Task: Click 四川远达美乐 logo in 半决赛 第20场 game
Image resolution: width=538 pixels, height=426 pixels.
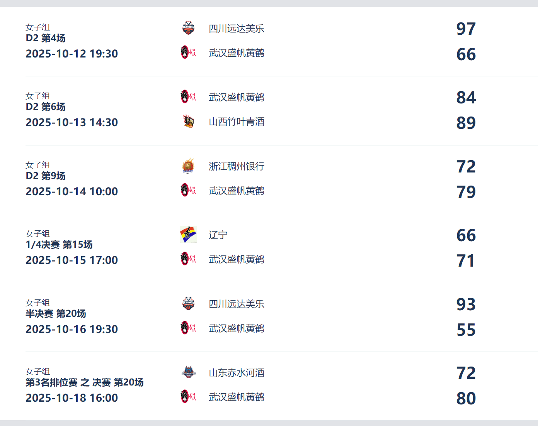Action: point(188,304)
